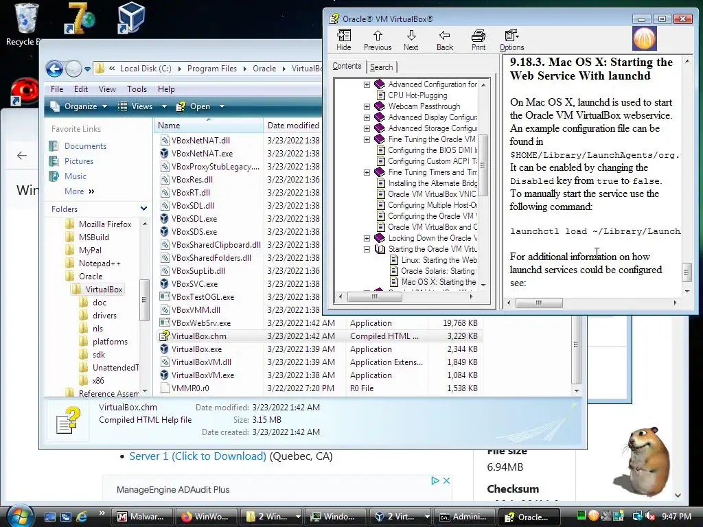Launch Internet Explorer from quick launch
Image resolution: width=703 pixels, height=527 pixels.
82,517
